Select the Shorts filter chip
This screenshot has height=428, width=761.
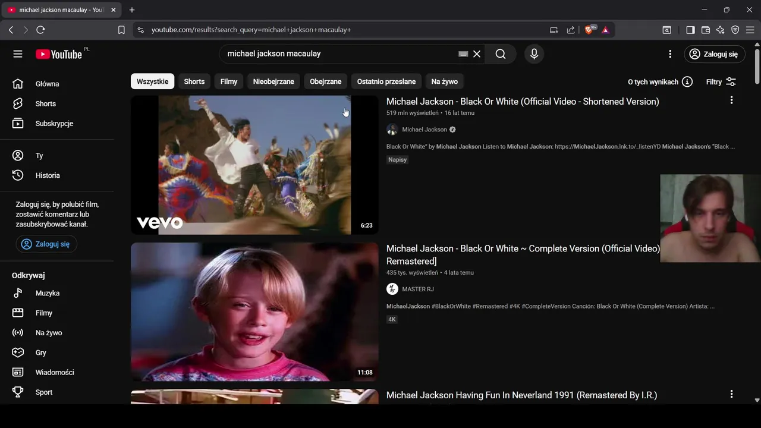tap(194, 81)
